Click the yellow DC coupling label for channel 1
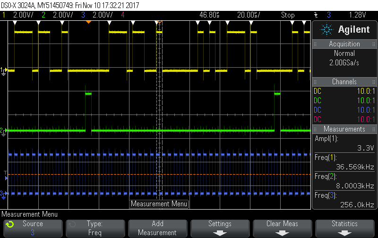Viewport: 378px width, 238px height. tap(317, 91)
